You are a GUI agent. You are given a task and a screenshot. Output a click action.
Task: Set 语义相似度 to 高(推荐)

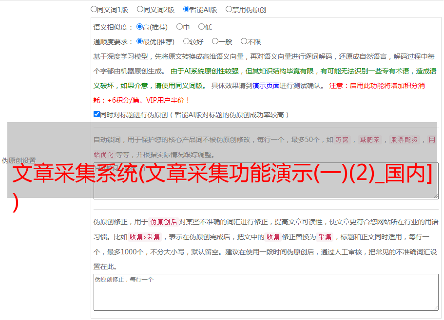point(139,27)
